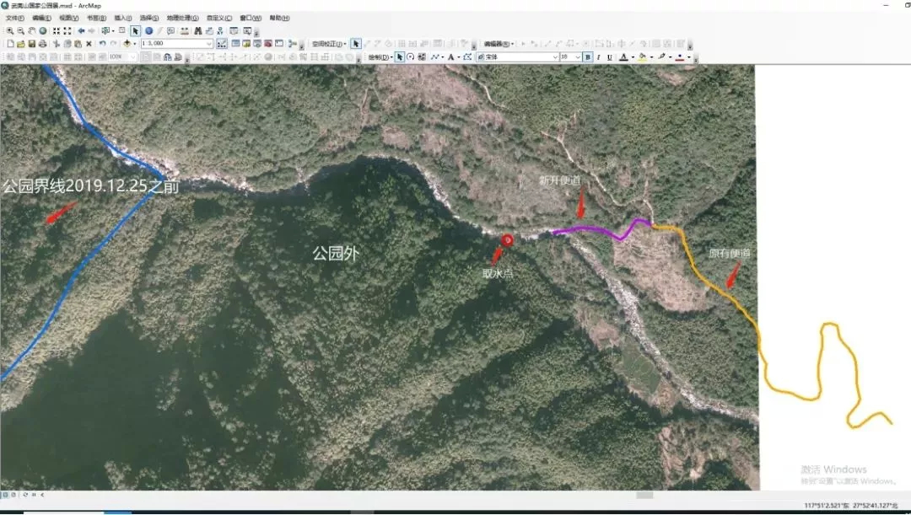Click the Full Extent globe icon
Viewport: 911px width, 515px height.
[x=43, y=31]
